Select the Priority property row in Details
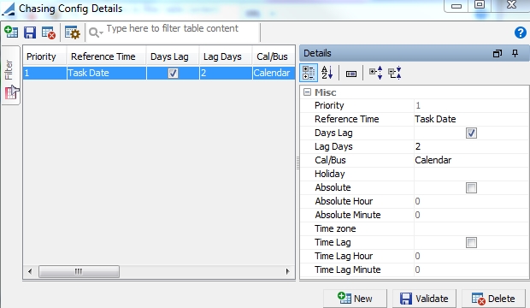The width and height of the screenshot is (530, 308). tap(415, 105)
